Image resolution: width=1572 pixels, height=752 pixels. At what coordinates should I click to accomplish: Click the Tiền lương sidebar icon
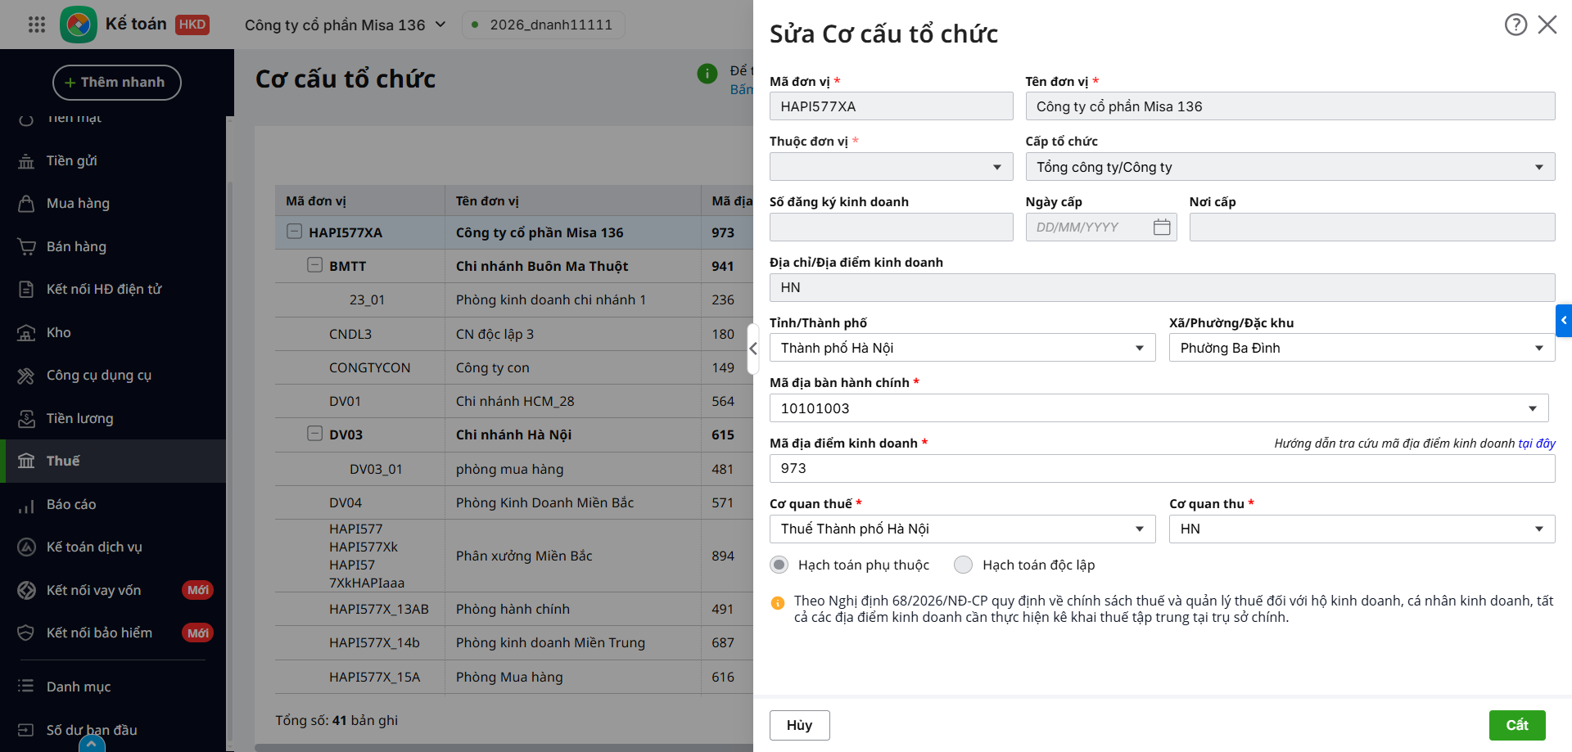point(26,419)
